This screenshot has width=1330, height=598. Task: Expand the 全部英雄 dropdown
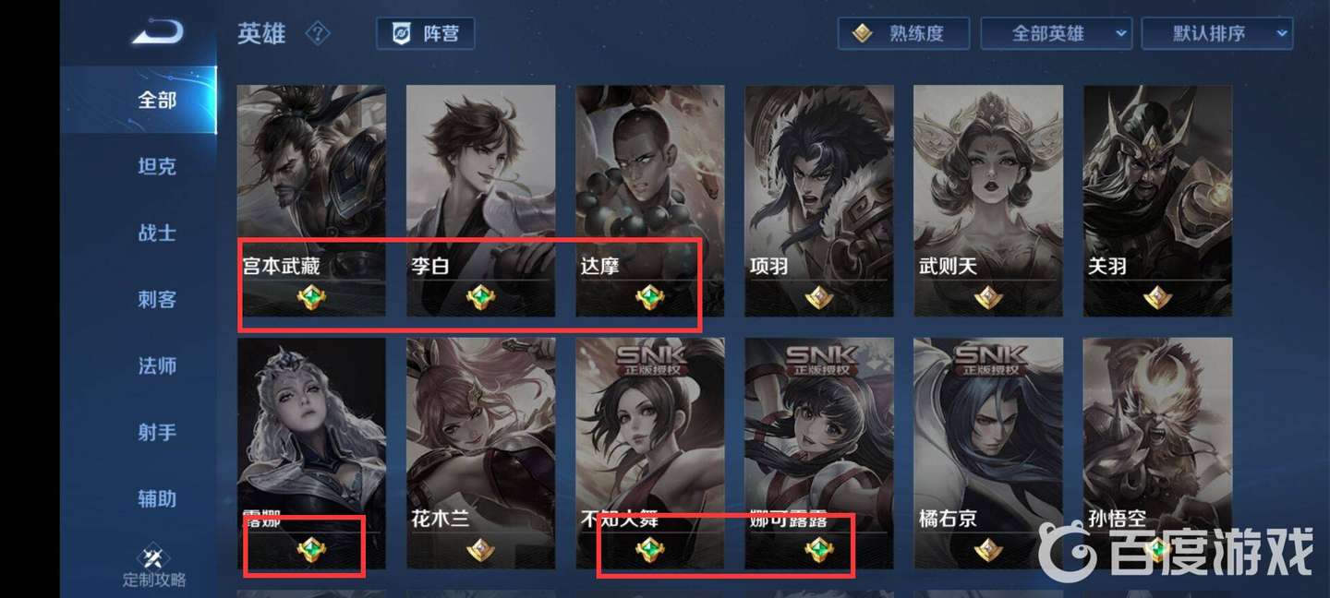click(x=1057, y=34)
